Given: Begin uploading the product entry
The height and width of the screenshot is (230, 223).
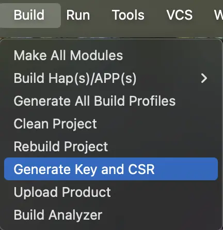Looking at the screenshot, I should (x=111, y=192).
